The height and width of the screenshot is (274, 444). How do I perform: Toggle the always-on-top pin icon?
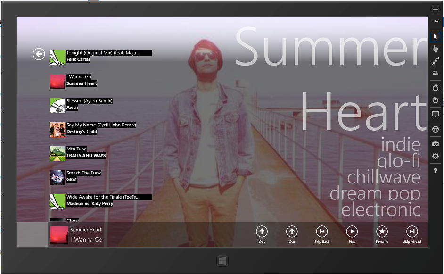(x=436, y=21)
